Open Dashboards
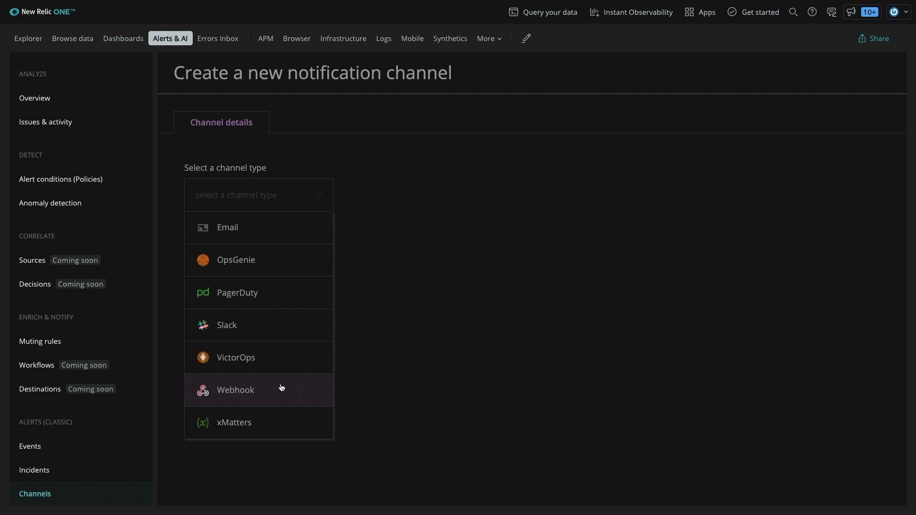 tap(123, 38)
